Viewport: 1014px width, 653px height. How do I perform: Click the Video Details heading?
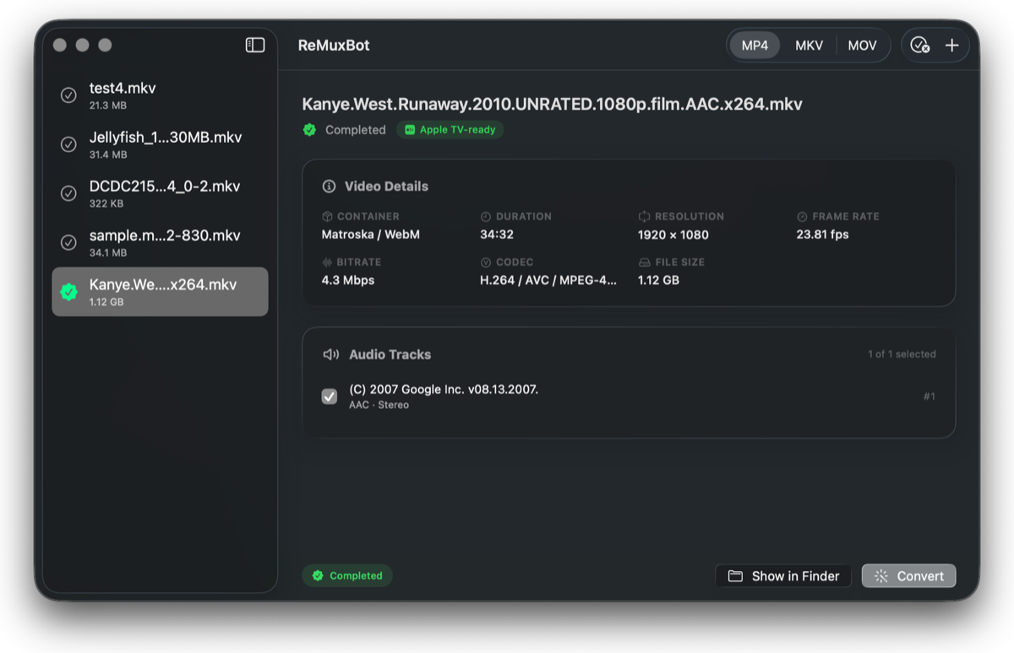tap(386, 186)
